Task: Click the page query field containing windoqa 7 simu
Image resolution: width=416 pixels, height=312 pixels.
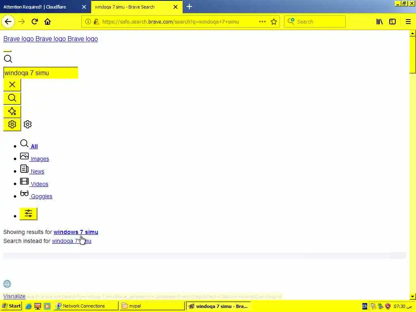Action: [41, 73]
